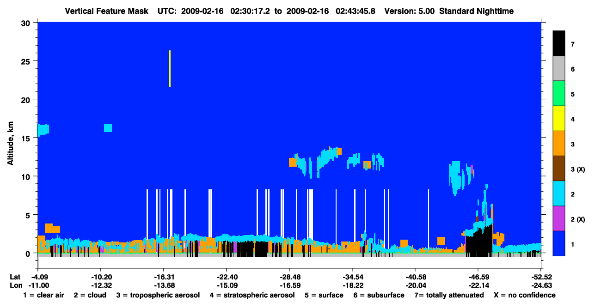Click the latitude value '-4.09'
601x308 pixels.
click(x=39, y=277)
